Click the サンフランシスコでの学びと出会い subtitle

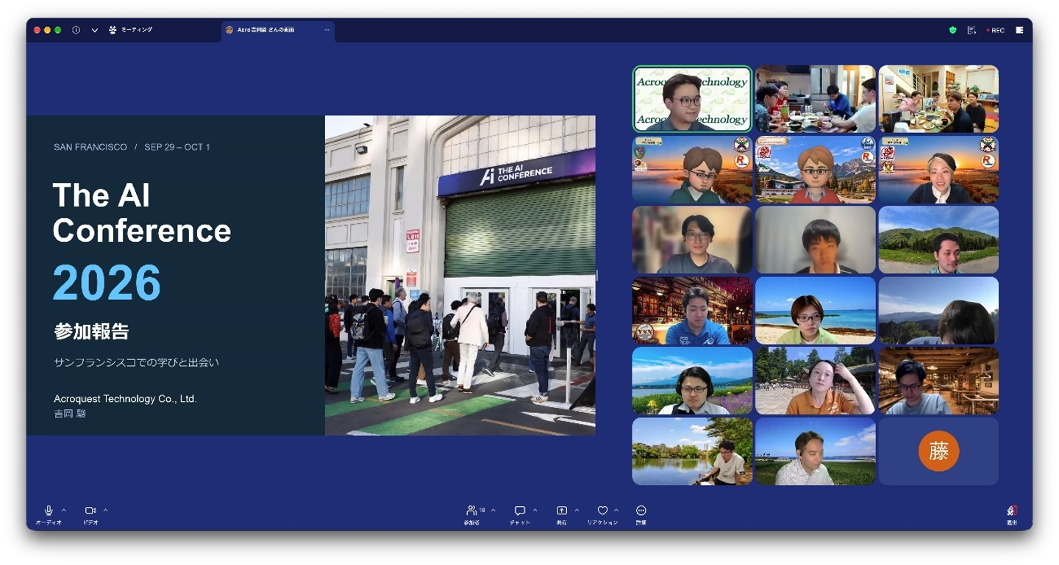pos(136,363)
